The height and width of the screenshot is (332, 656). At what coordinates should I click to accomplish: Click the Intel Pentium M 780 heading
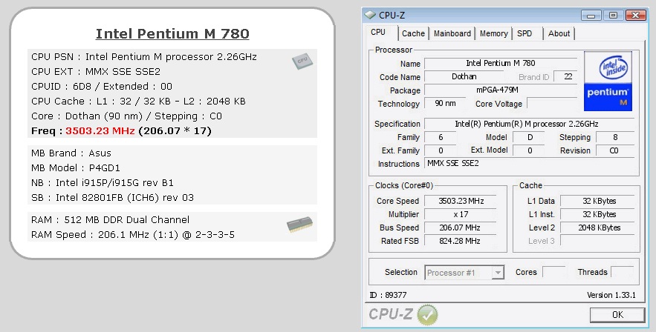(x=172, y=34)
